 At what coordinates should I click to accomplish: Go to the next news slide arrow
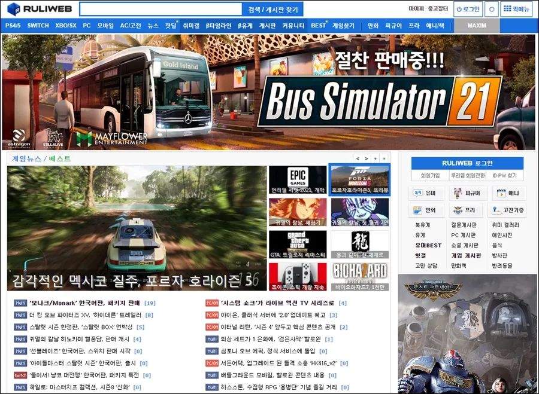coord(367,158)
